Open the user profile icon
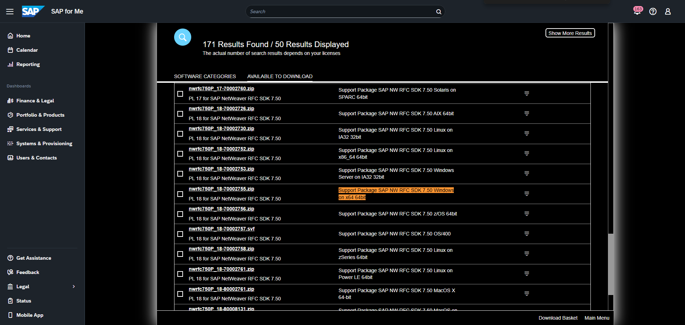 click(668, 11)
